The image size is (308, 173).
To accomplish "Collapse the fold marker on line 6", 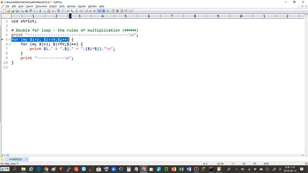I will [x=10, y=44].
